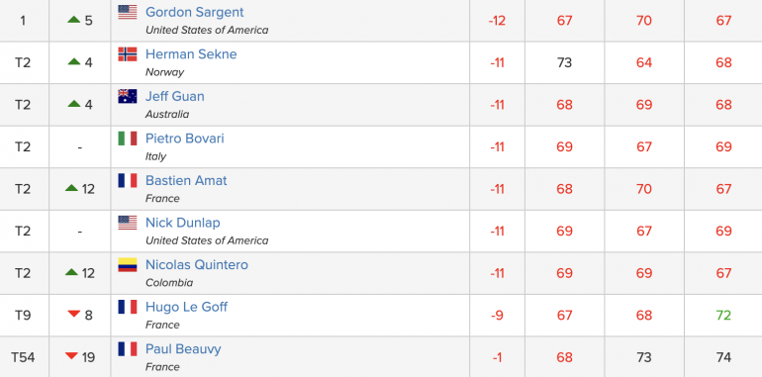
Task: Select the Pietro Bovari name link
Action: pyautogui.click(x=185, y=139)
